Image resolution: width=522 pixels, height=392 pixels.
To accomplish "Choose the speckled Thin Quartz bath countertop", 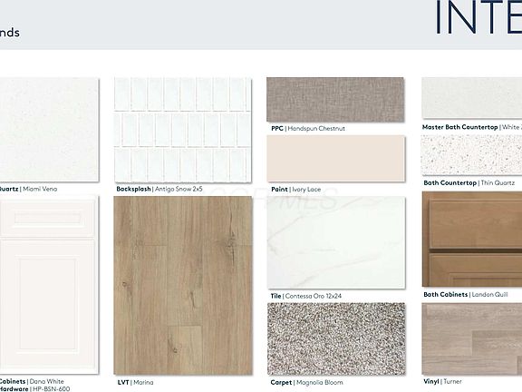I will click(472, 155).
